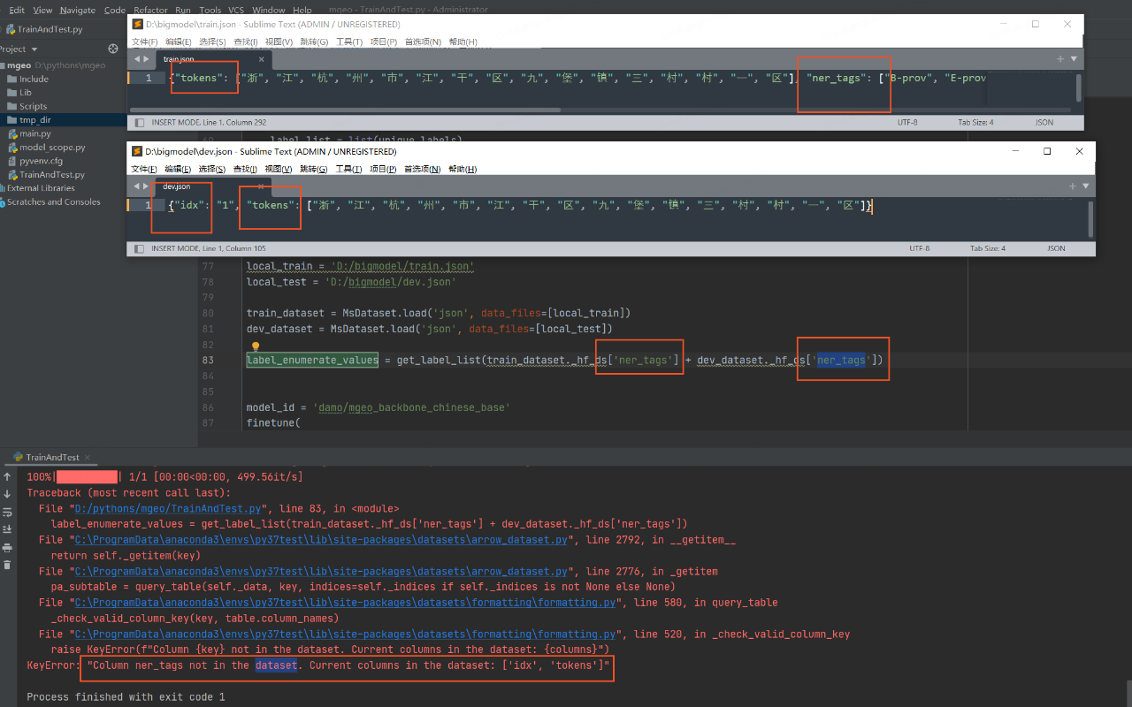Open the tab list dropdown in dev.json window
This screenshot has height=707, width=1132.
pos(1086,186)
